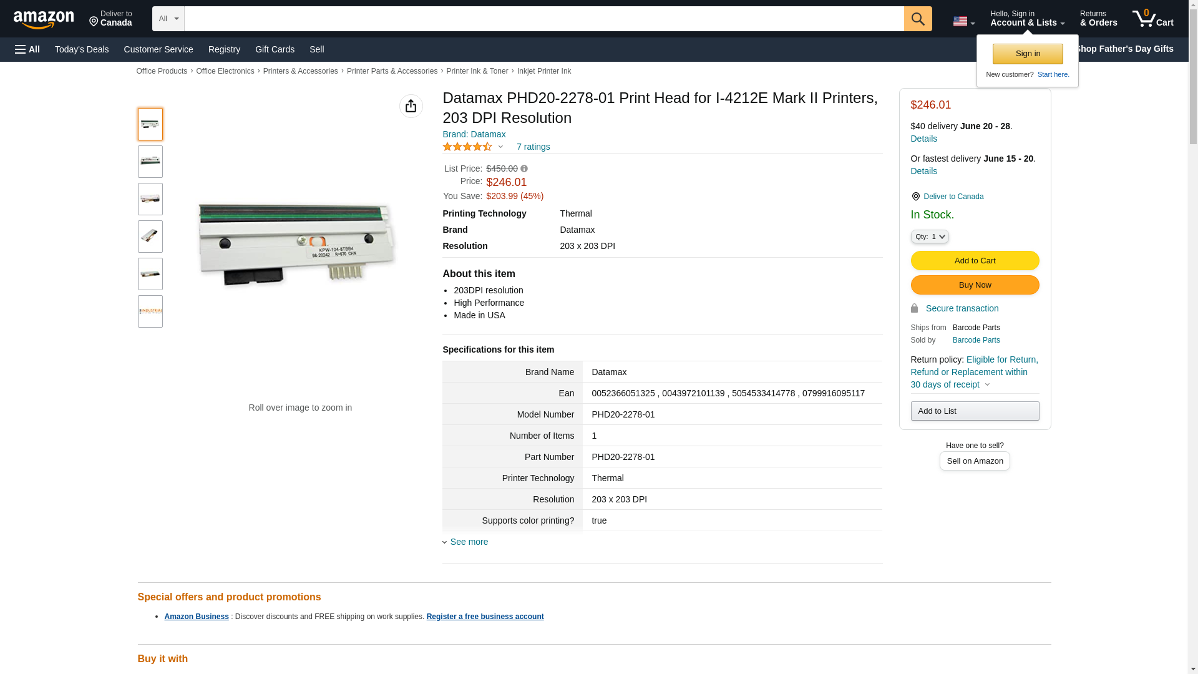Click the US flag language selector
The image size is (1198, 674).
tap(963, 21)
